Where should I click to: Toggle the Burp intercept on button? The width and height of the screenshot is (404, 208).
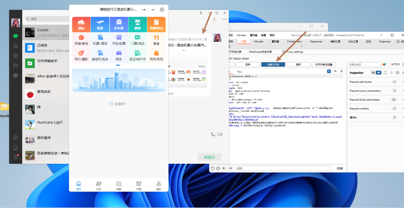pyautogui.click(x=273, y=64)
